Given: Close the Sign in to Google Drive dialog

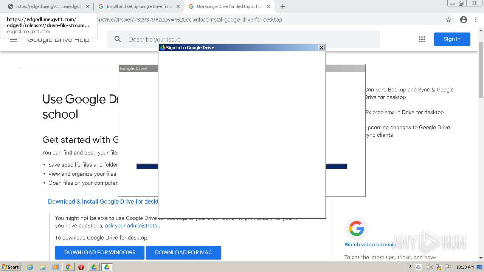Looking at the screenshot, I should [321, 48].
